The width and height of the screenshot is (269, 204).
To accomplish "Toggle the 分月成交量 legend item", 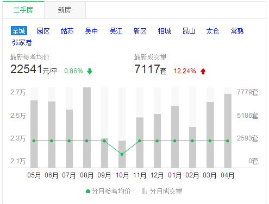I will tap(162, 191).
